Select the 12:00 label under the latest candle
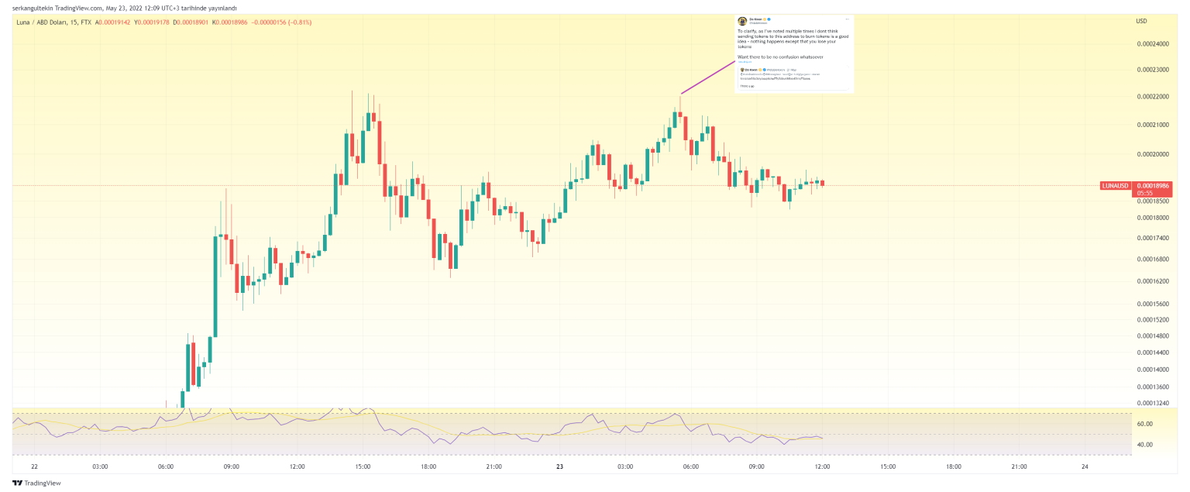Screen dimensions: 1190x492 tap(822, 466)
